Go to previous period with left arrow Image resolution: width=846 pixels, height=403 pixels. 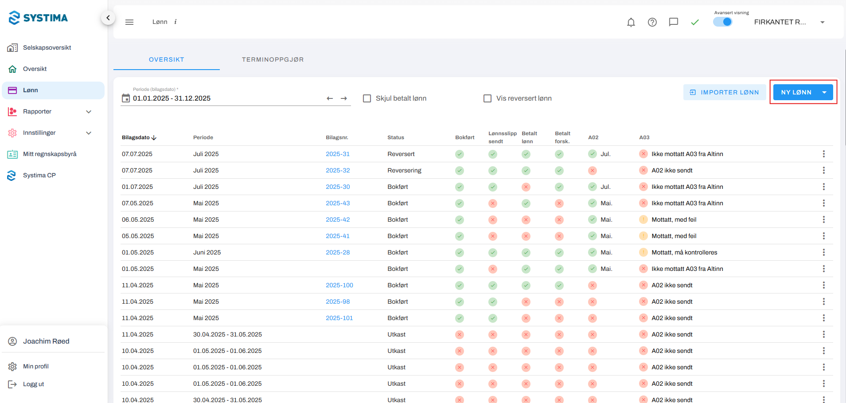[x=330, y=98]
